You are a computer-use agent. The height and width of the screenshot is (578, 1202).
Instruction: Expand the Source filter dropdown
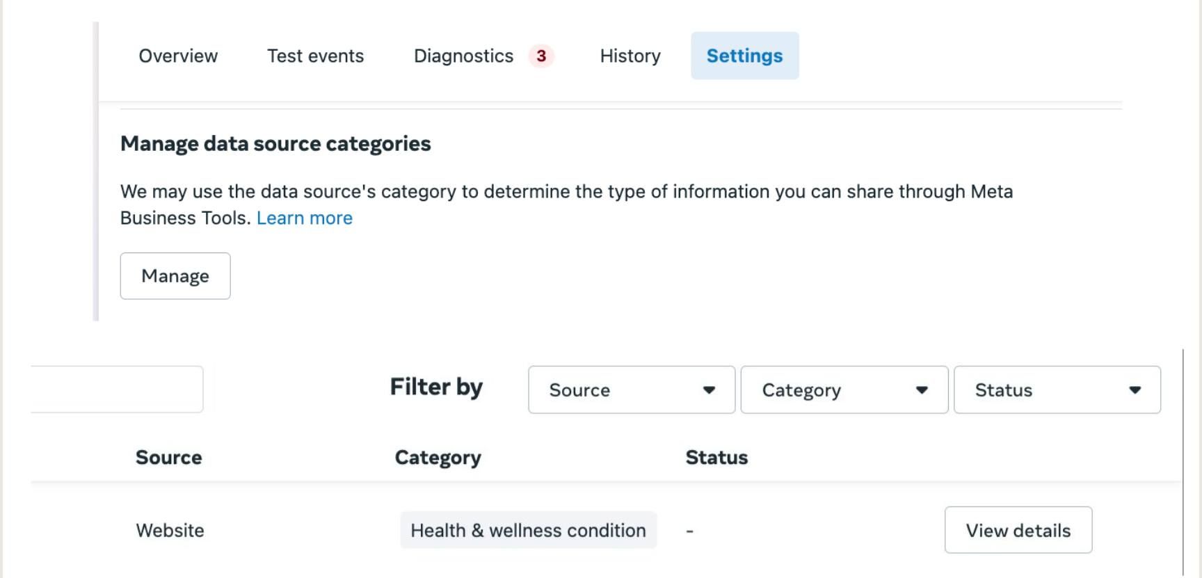(x=631, y=390)
